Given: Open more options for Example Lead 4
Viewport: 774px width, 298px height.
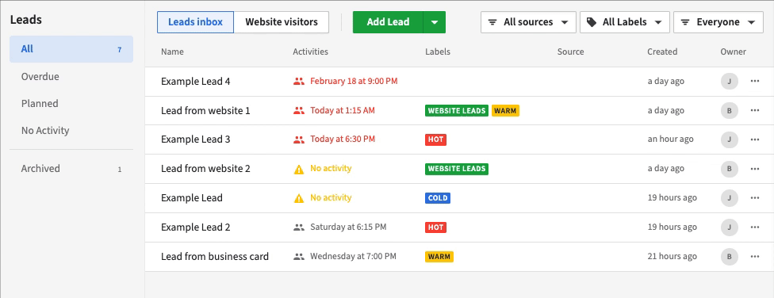Looking at the screenshot, I should coord(754,81).
